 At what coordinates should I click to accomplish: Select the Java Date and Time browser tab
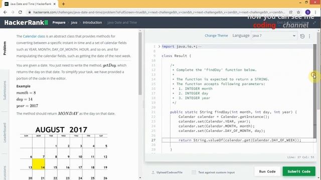tap(31, 4)
